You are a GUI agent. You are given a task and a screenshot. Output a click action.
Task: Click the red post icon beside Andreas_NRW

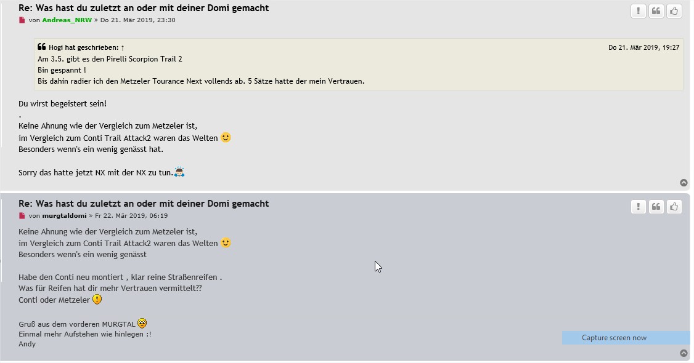(x=22, y=20)
